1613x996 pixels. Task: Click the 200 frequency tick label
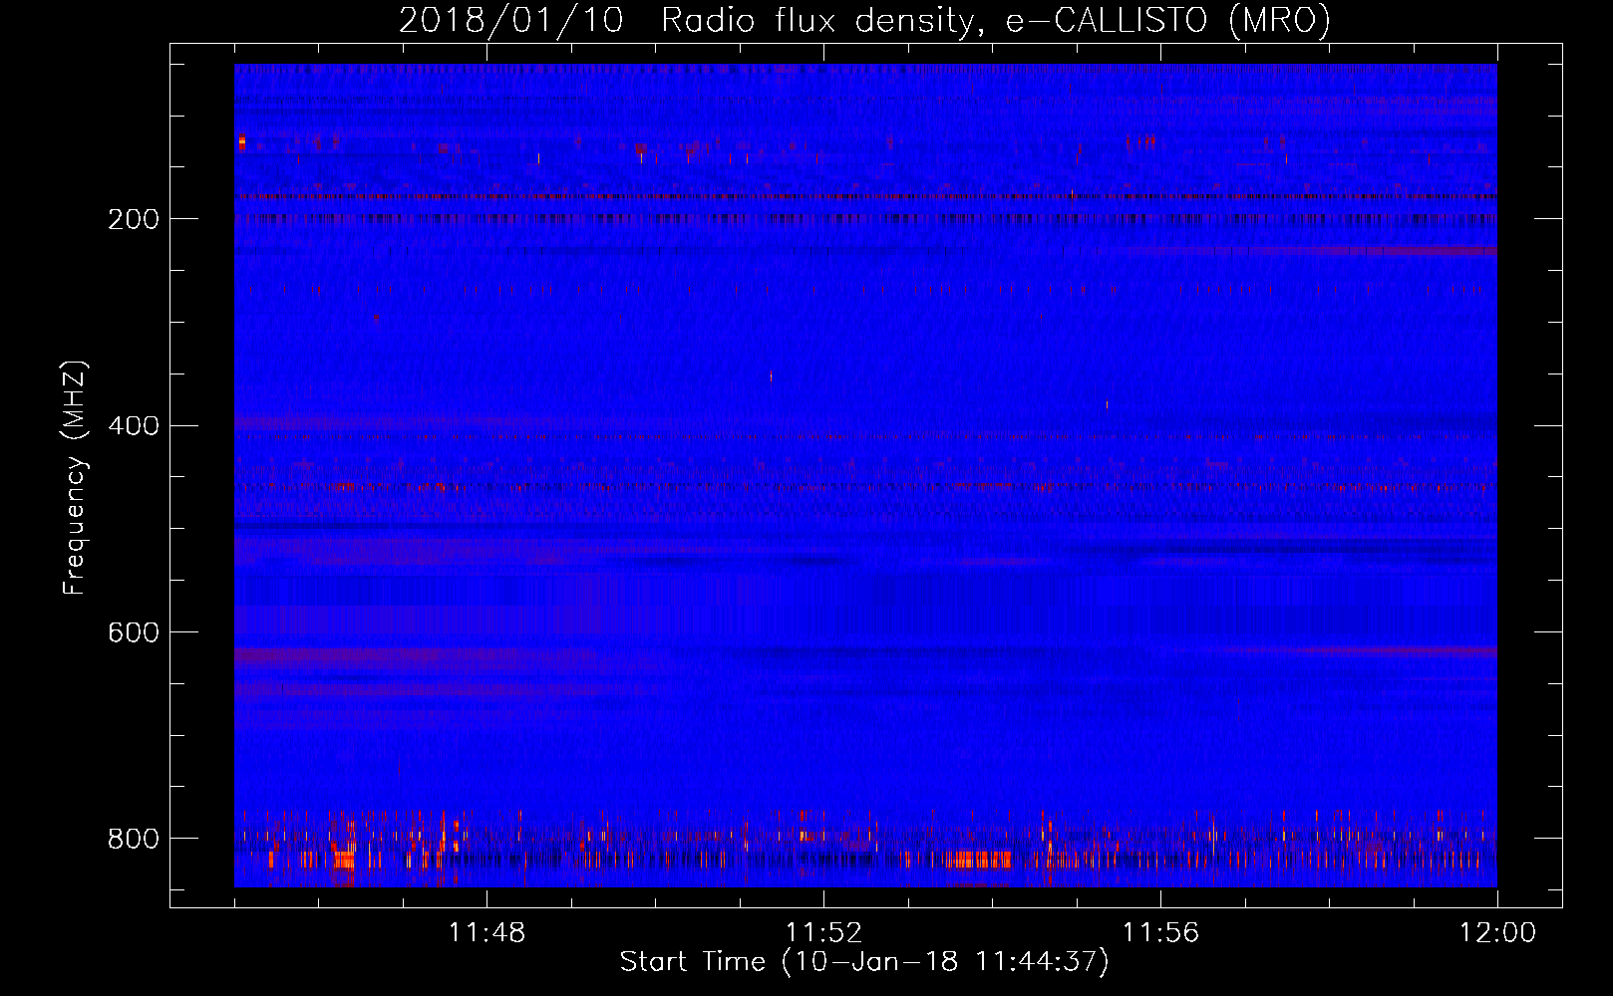133,219
